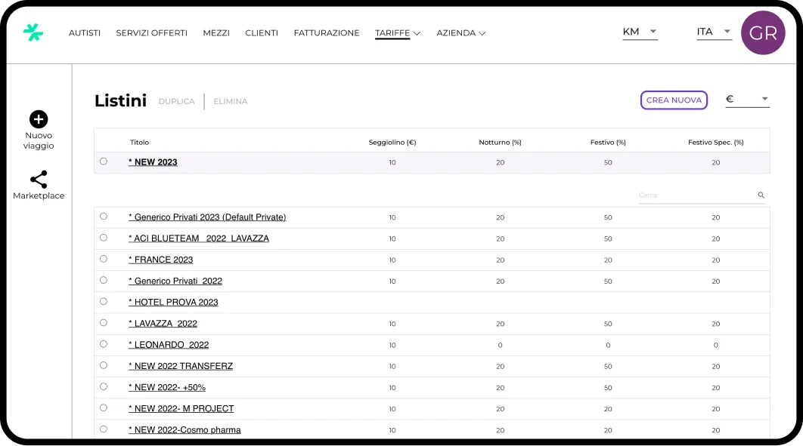Screen dimensions: 803x446
Task: Click the search magnifier icon
Action: coord(761,195)
